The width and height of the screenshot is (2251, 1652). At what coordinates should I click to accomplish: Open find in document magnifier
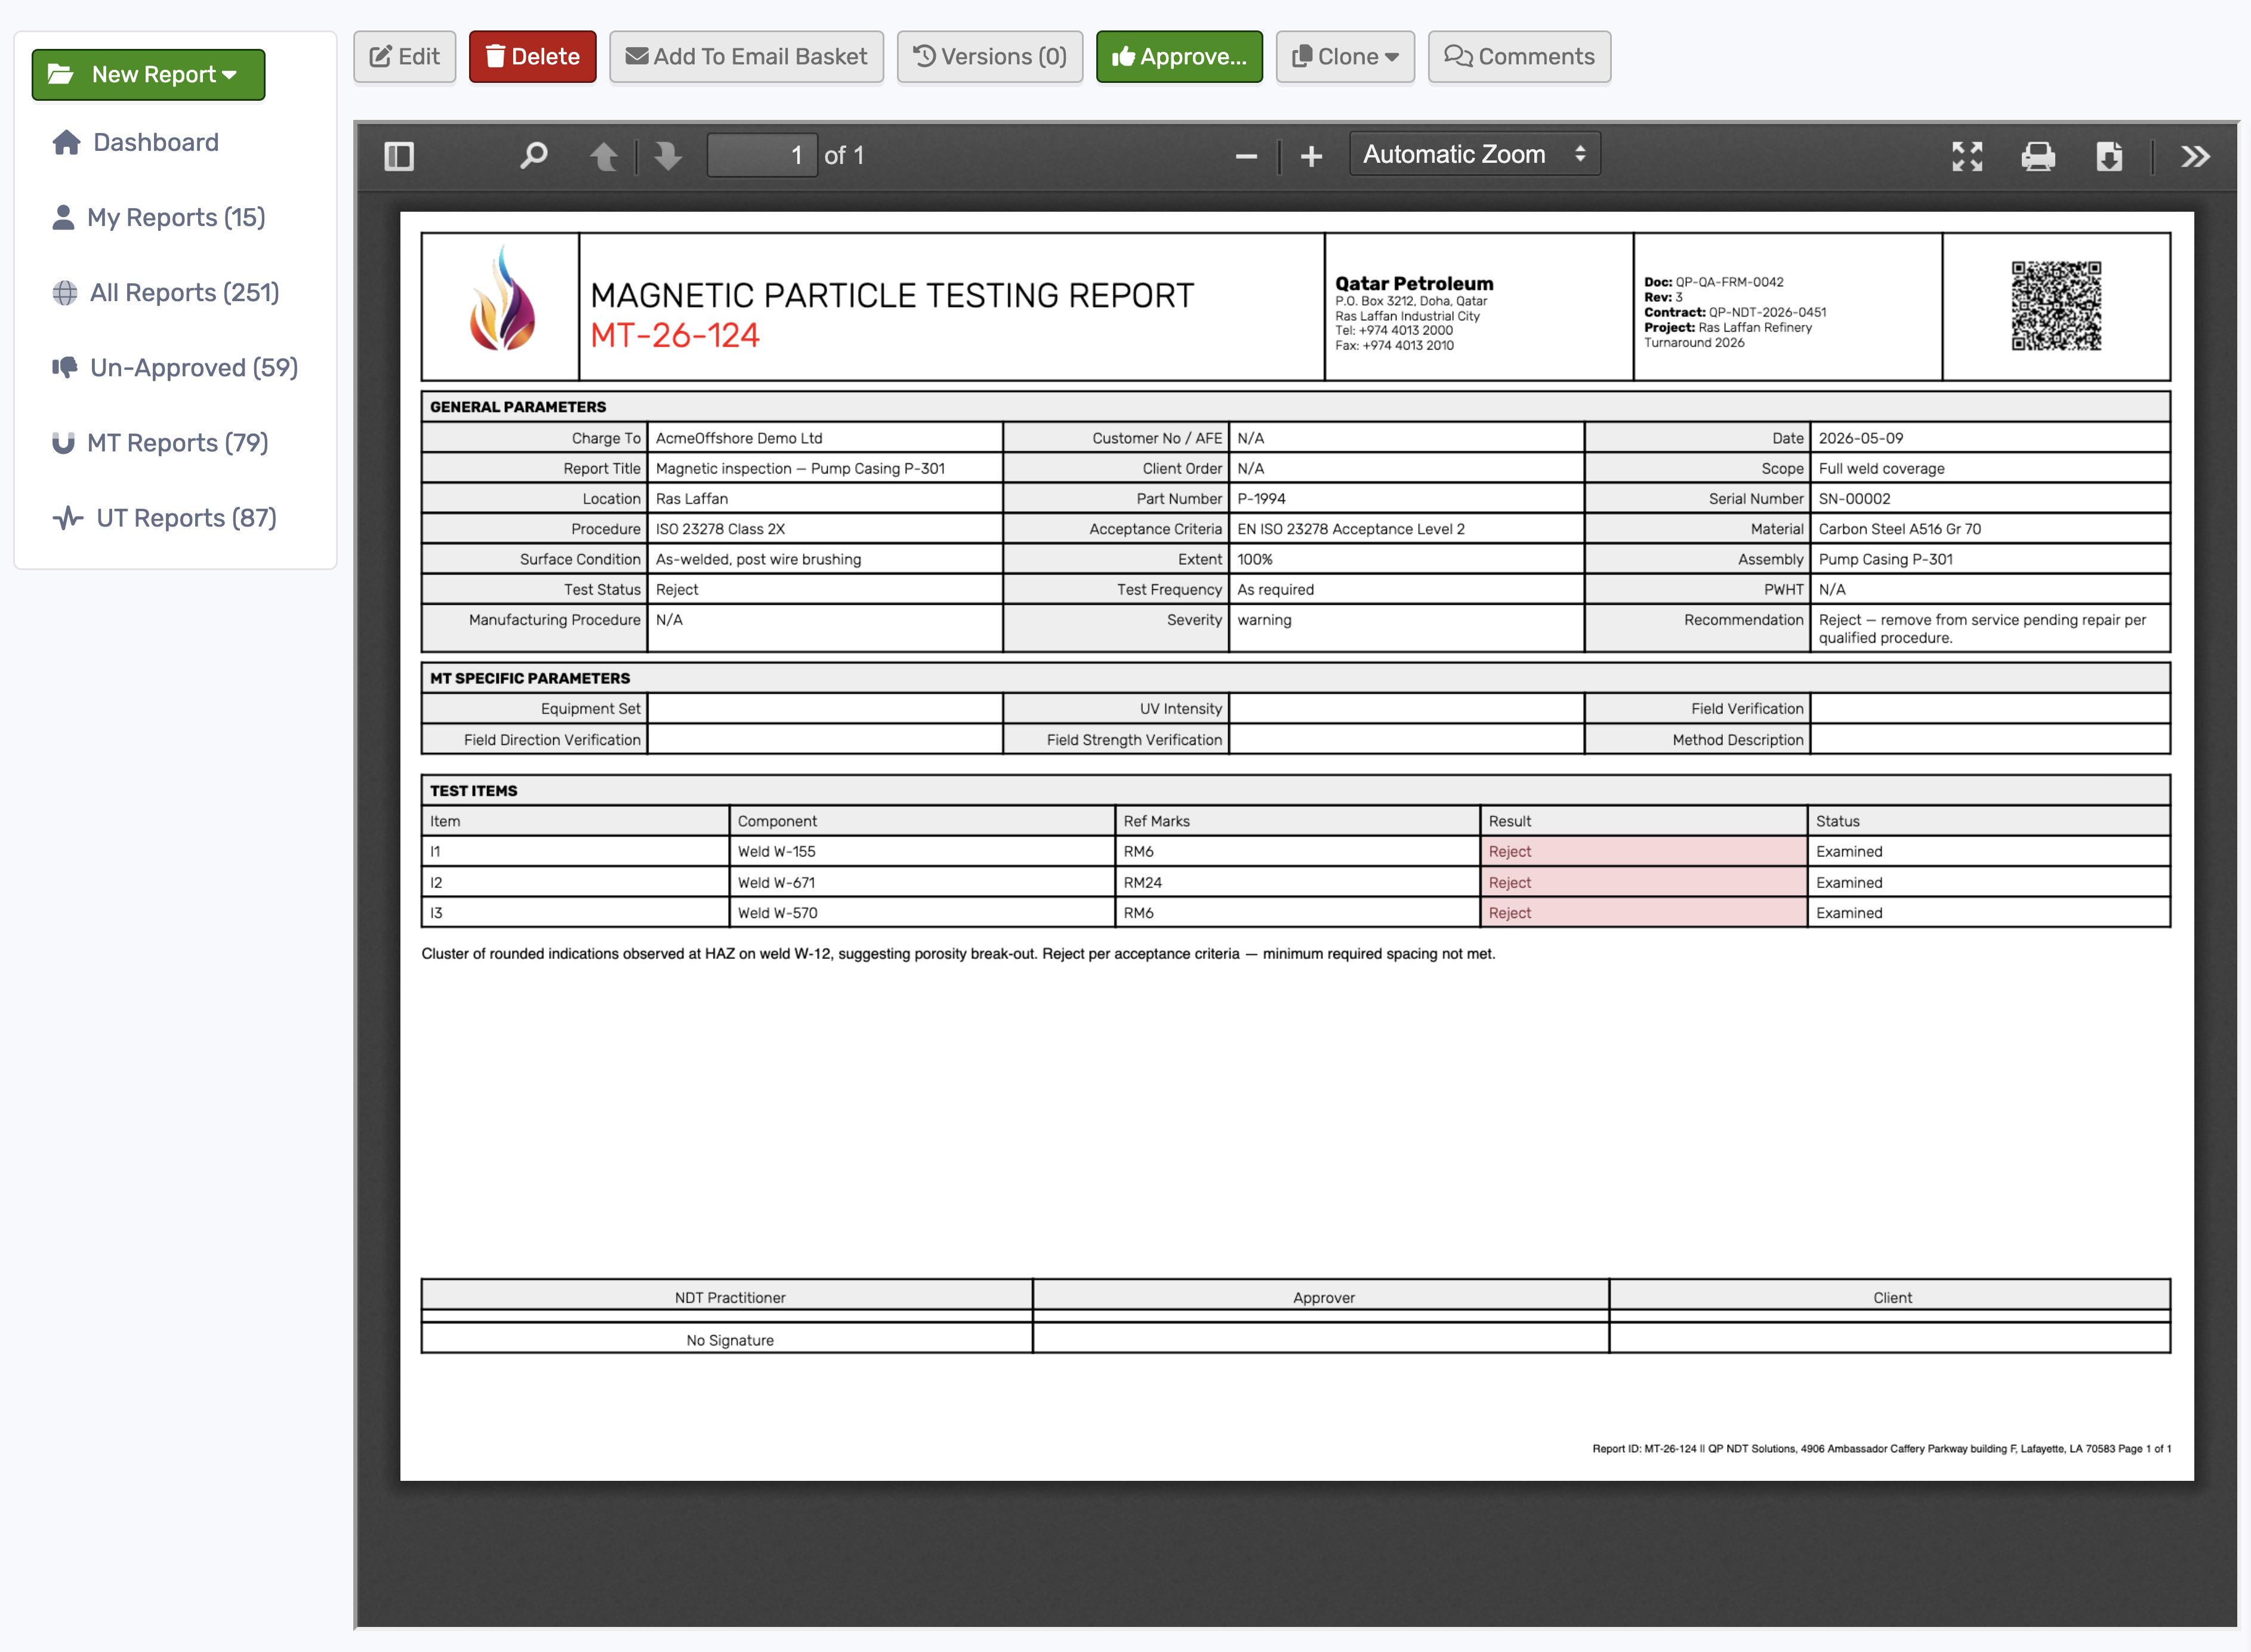[534, 156]
